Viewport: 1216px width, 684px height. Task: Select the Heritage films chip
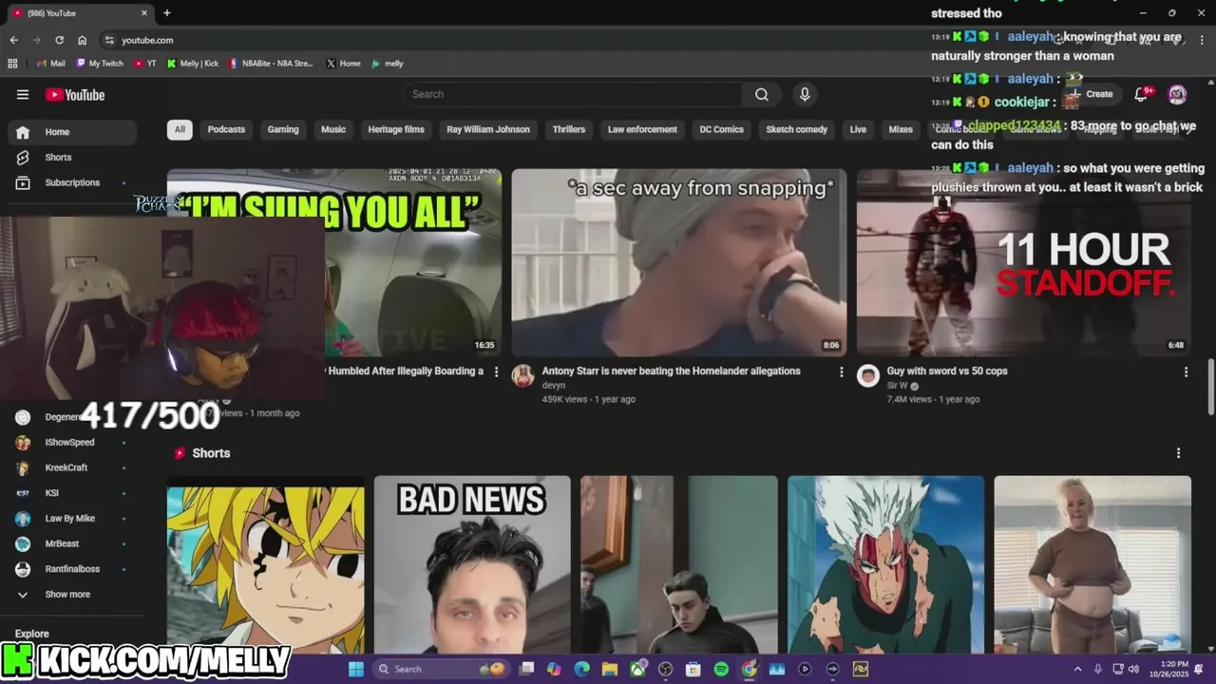tap(396, 129)
